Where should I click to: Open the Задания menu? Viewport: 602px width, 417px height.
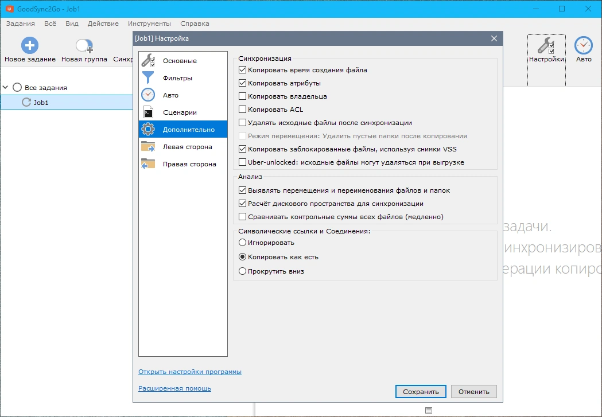[20, 24]
